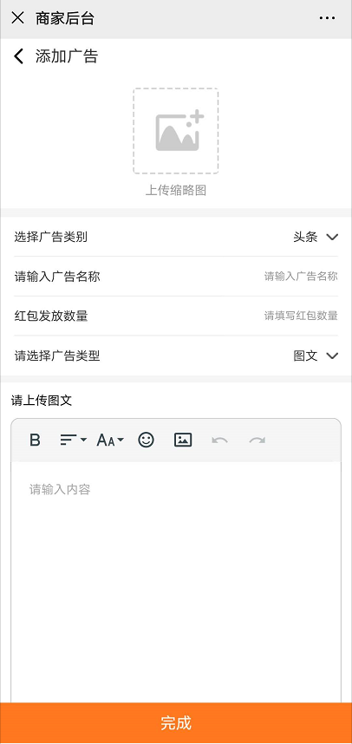The width and height of the screenshot is (352, 744).
Task: Click the chevron next to 图文
Action: coord(332,356)
